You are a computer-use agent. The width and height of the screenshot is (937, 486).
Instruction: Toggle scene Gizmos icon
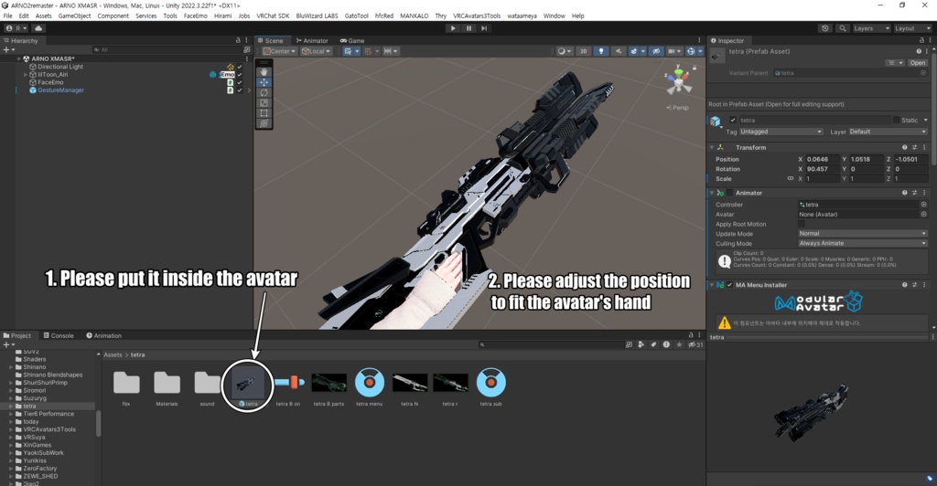(x=691, y=51)
